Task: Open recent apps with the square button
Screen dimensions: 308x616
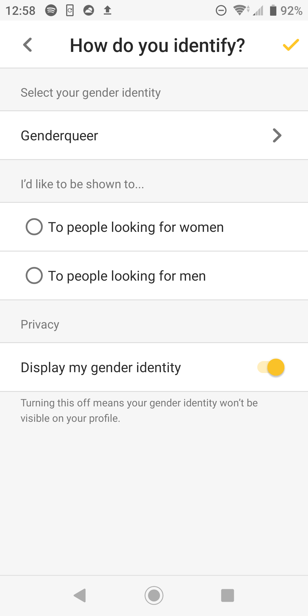Action: 228,595
